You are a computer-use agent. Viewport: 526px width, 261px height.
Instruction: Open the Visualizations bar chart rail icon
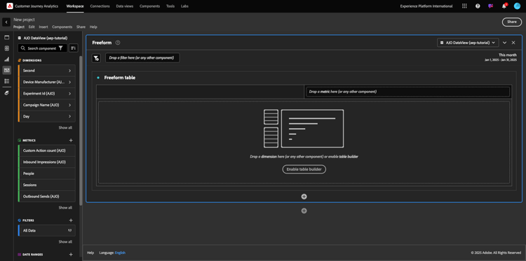click(x=7, y=59)
